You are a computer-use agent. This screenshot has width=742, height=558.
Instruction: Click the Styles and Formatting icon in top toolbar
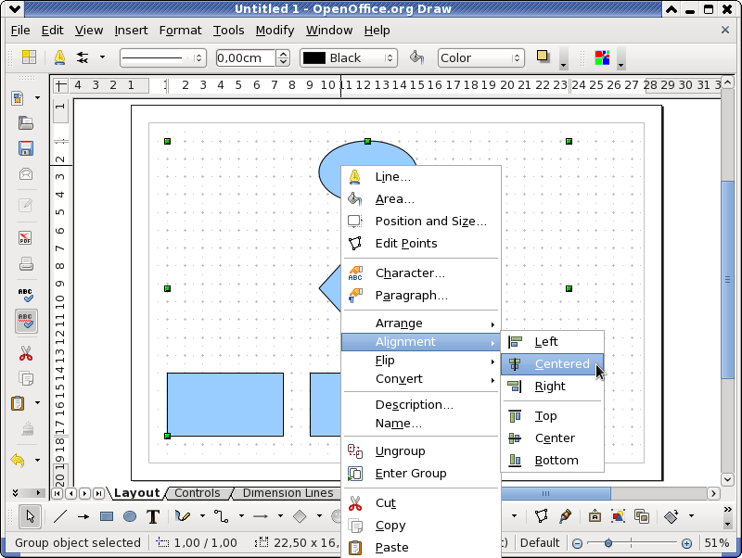[29, 57]
